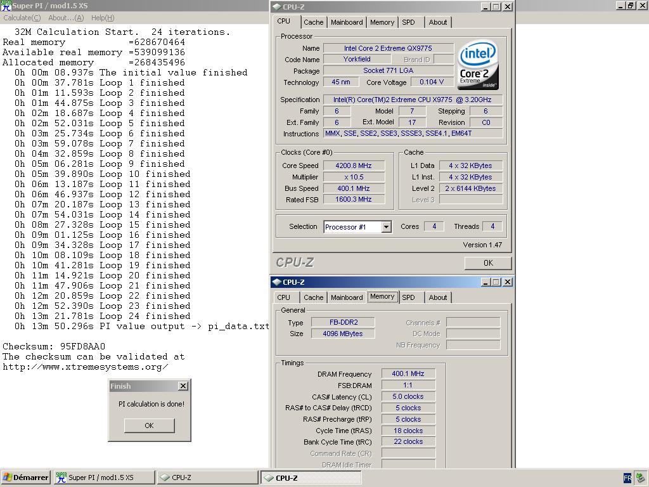Click the Level 2 cache value 2 x 6144 KBytes
This screenshot has width=649, height=487.
(471, 188)
